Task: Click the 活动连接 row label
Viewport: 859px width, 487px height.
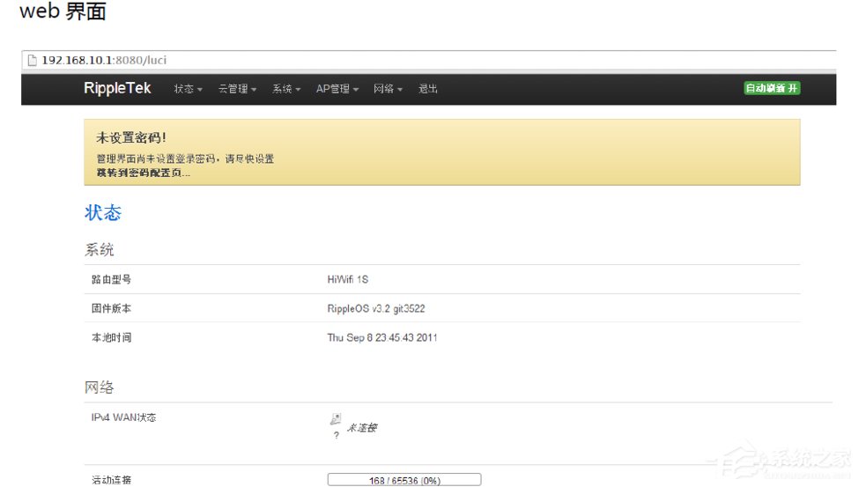Action: (111, 480)
